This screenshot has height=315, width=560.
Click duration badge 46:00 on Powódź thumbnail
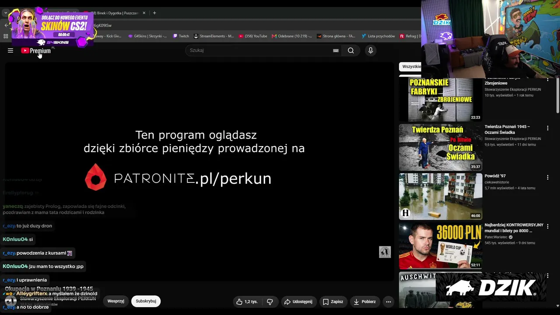pyautogui.click(x=476, y=216)
